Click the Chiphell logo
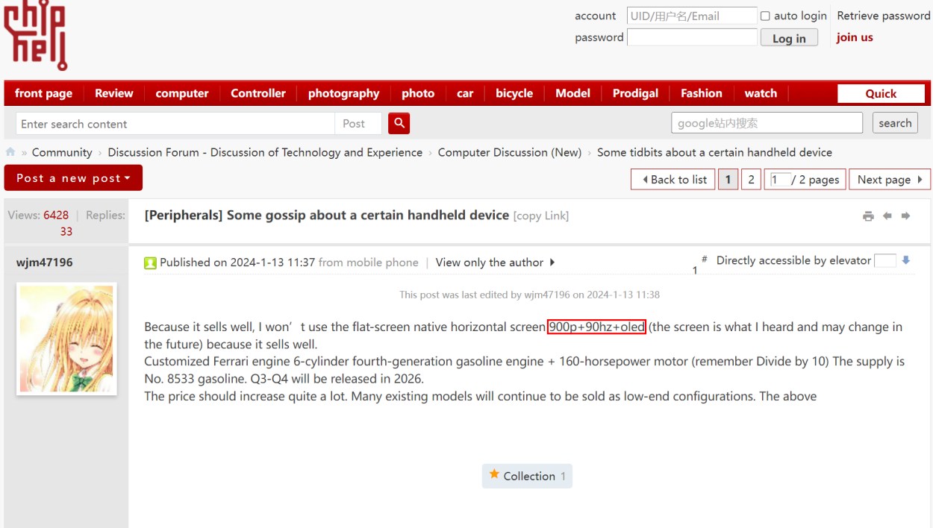 point(35,35)
